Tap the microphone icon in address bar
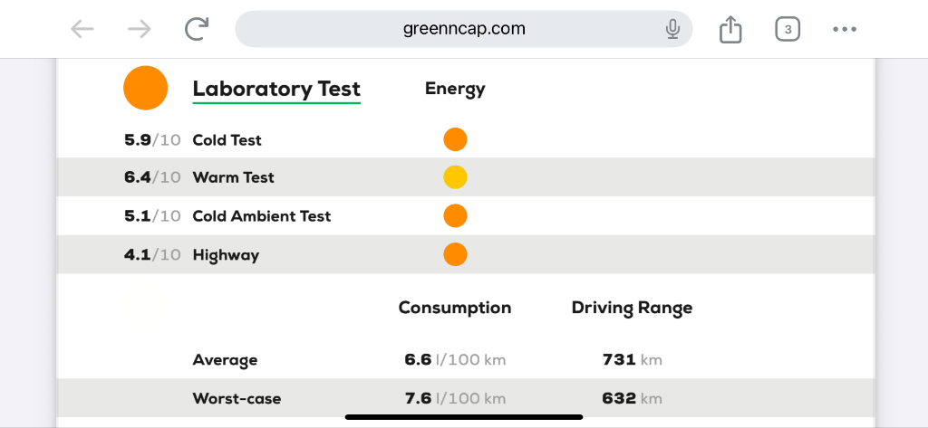 click(x=672, y=29)
